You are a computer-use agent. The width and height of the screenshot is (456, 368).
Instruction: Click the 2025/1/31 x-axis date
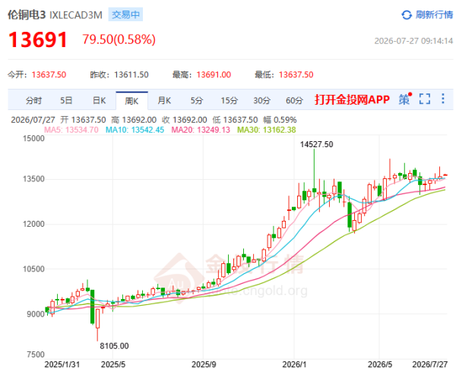tap(62, 364)
